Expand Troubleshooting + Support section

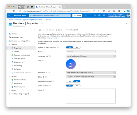(x=10, y=94)
